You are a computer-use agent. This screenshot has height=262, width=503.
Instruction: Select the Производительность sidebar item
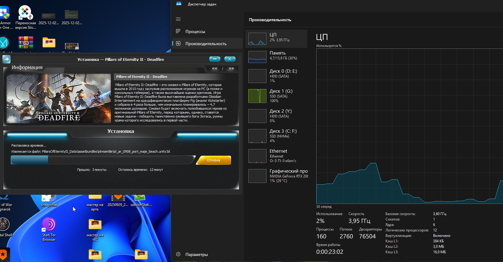(x=207, y=44)
